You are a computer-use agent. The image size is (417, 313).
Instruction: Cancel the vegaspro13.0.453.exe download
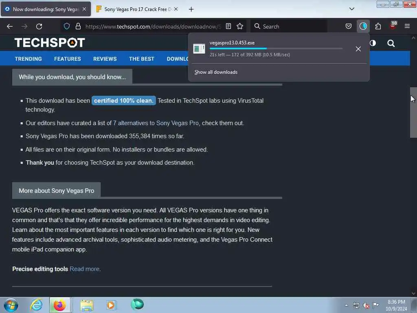[358, 49]
